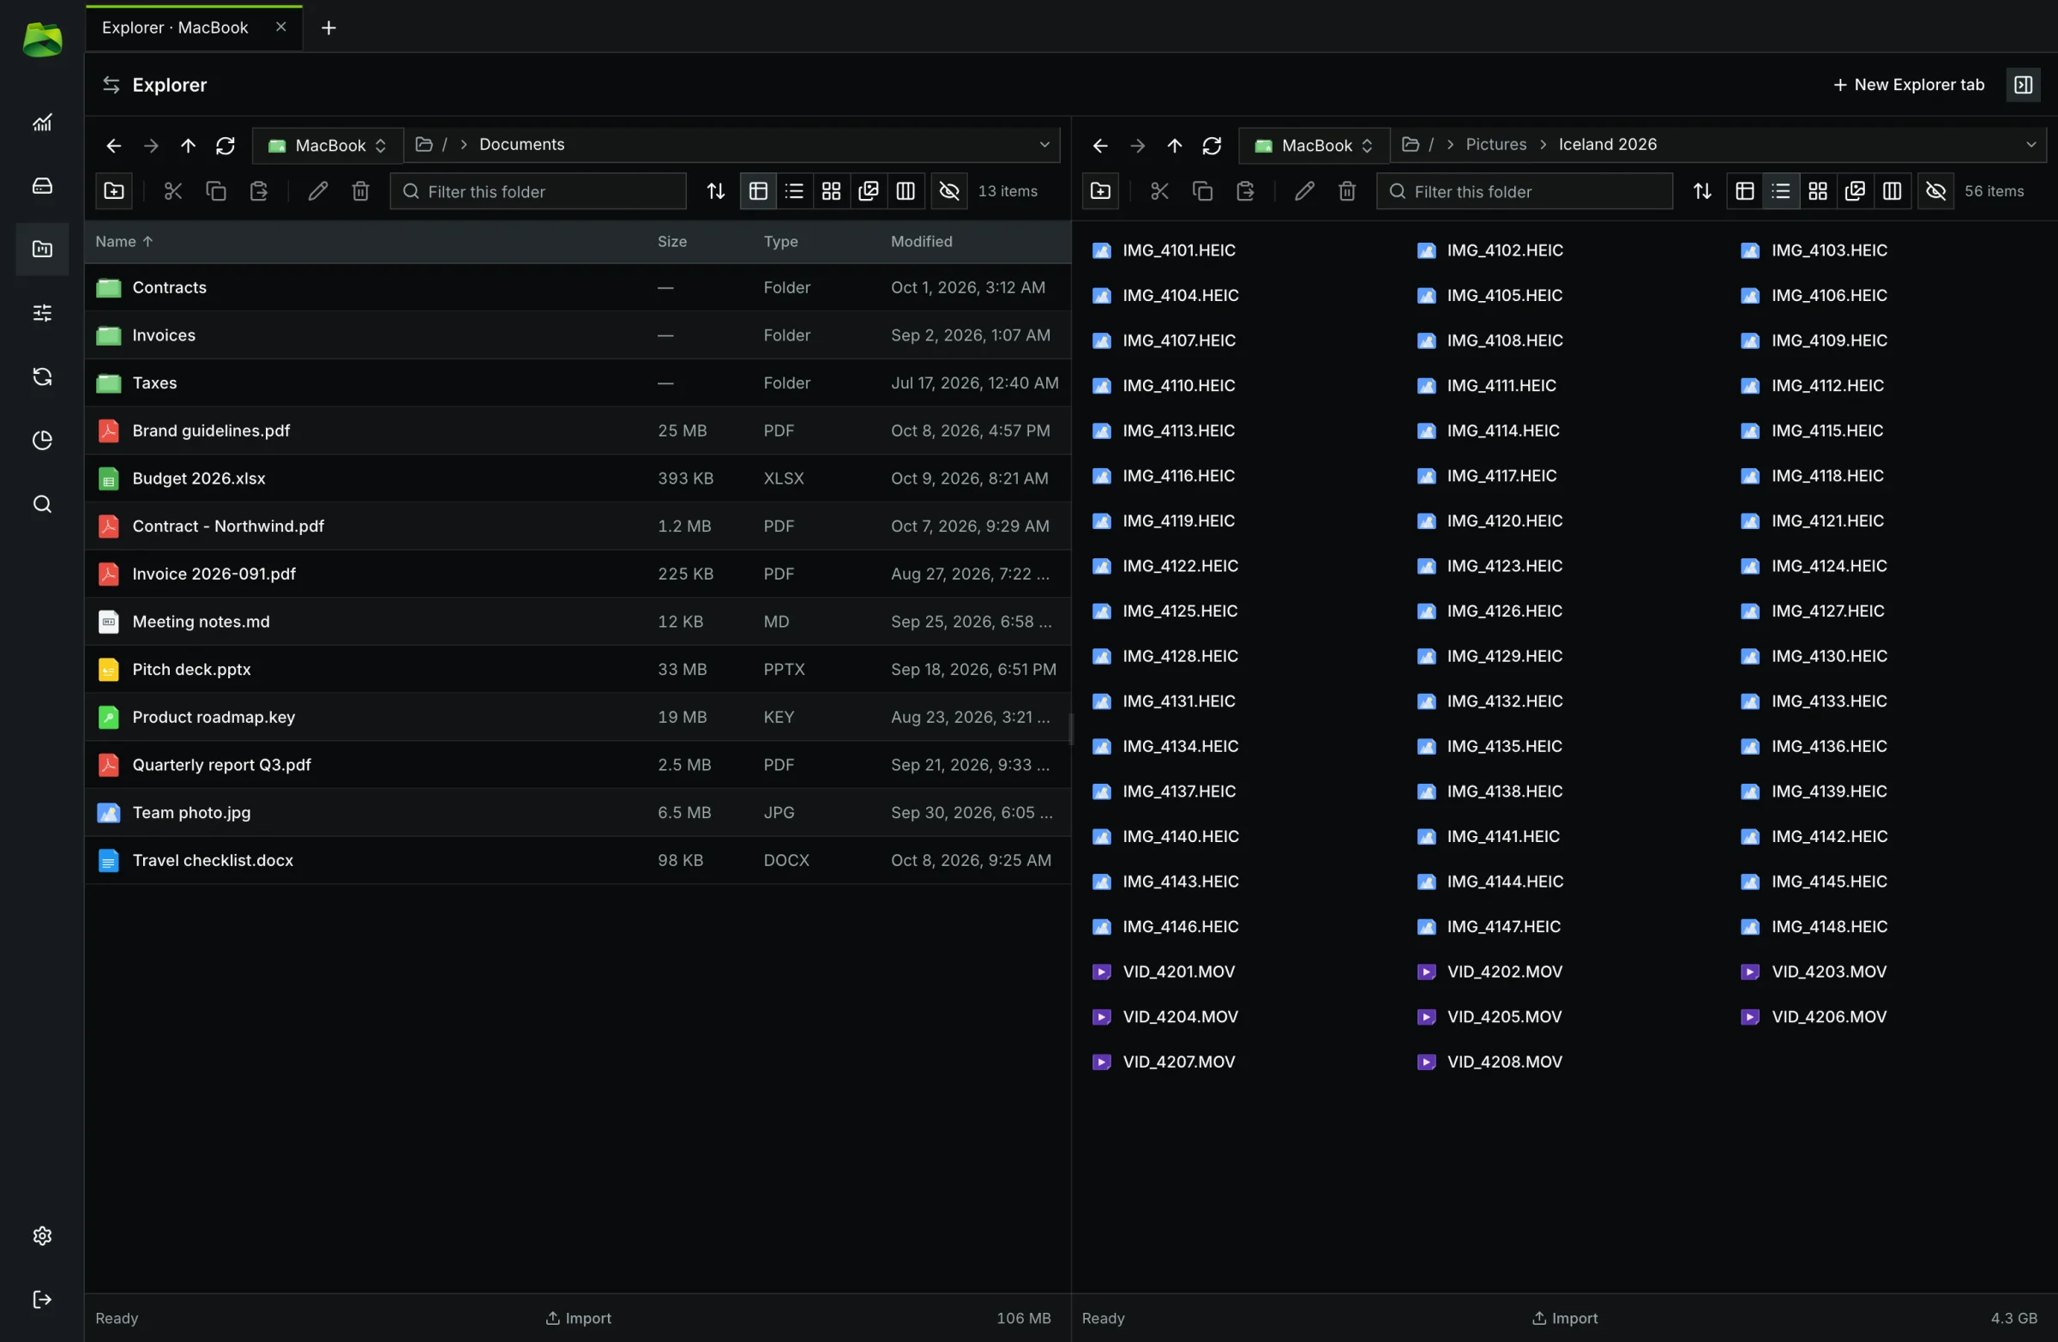Toggle the split pane layout button
Viewport: 2058px width, 1342px height.
pos(2023,85)
